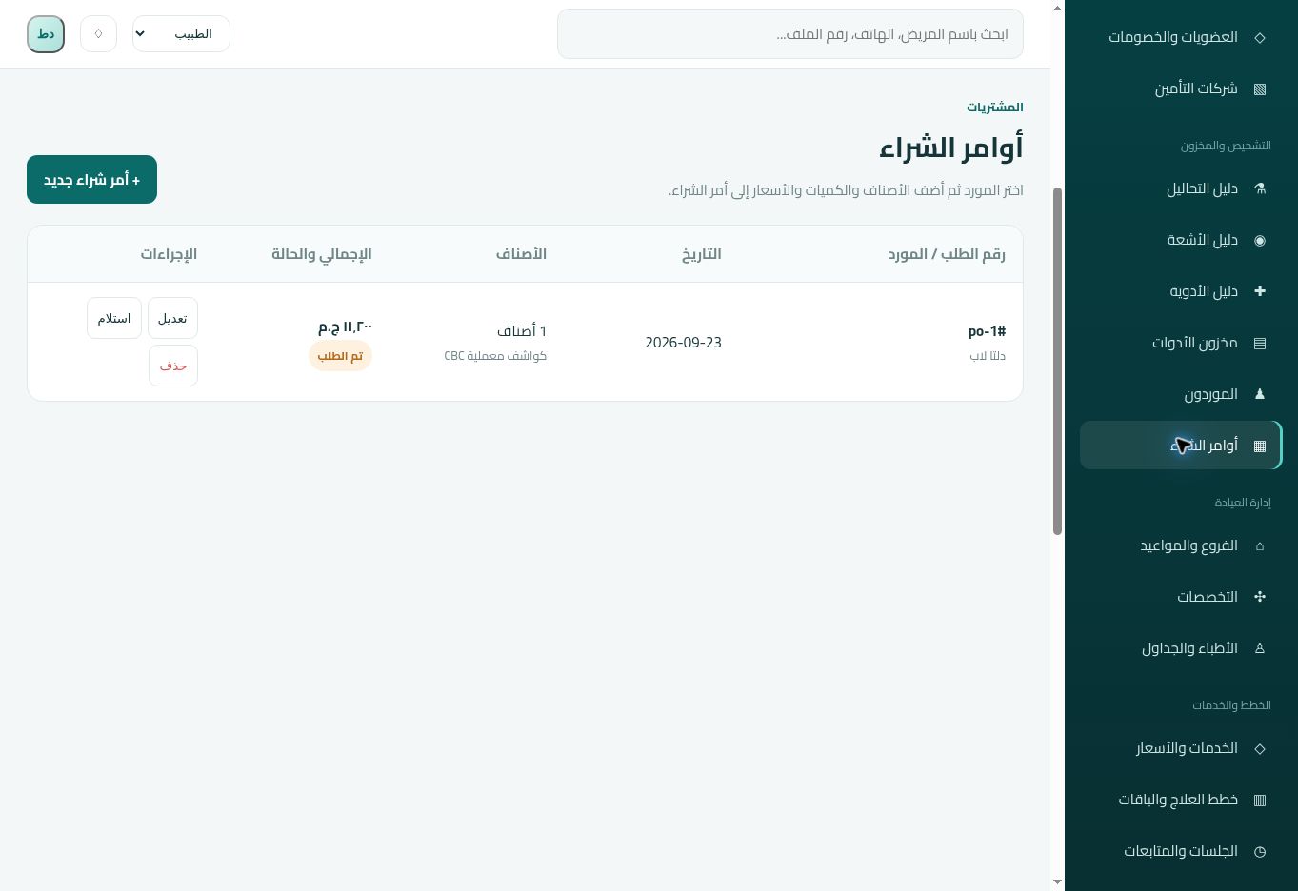The image size is (1298, 891).
Task: Click the icon beside التخصصات
Action: coord(1260,597)
